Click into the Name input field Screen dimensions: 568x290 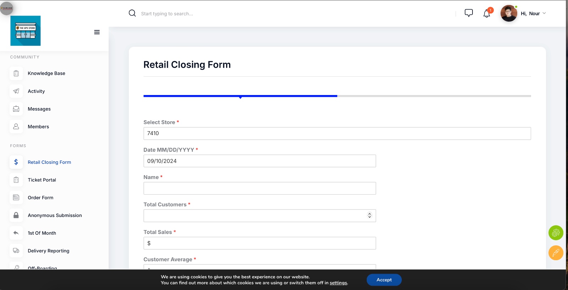click(x=260, y=188)
